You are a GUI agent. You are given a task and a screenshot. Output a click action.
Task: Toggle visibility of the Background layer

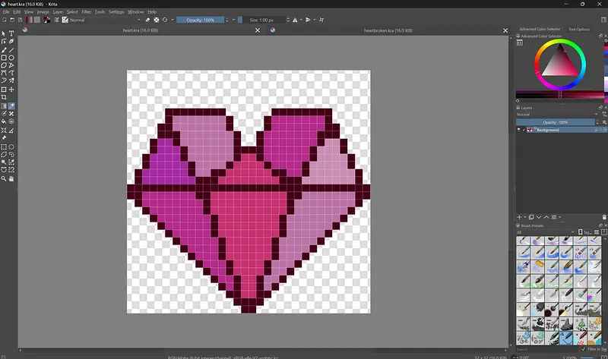[x=520, y=130]
